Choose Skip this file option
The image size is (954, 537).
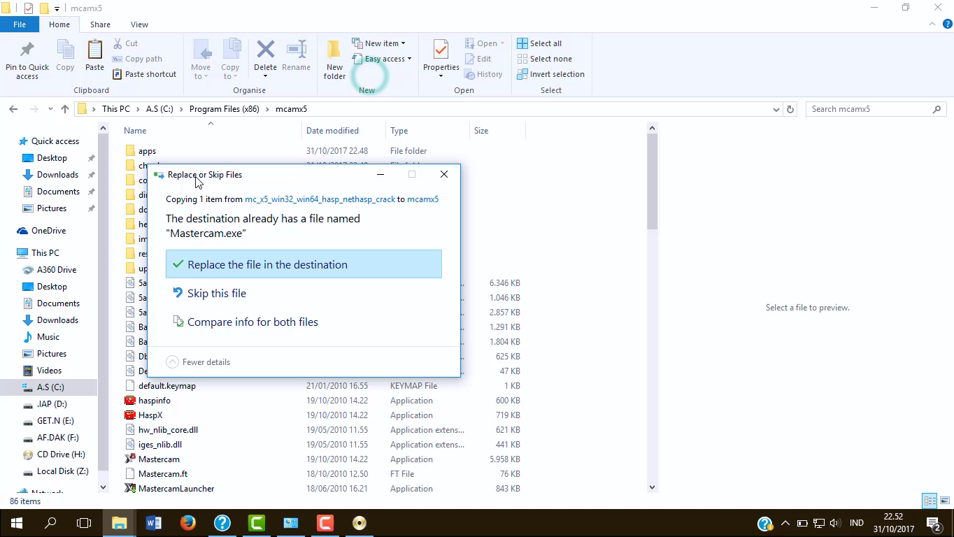(304, 293)
